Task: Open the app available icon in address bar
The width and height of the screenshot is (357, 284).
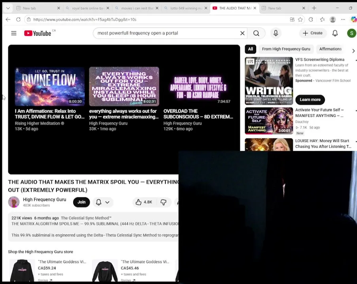Action: (292, 20)
